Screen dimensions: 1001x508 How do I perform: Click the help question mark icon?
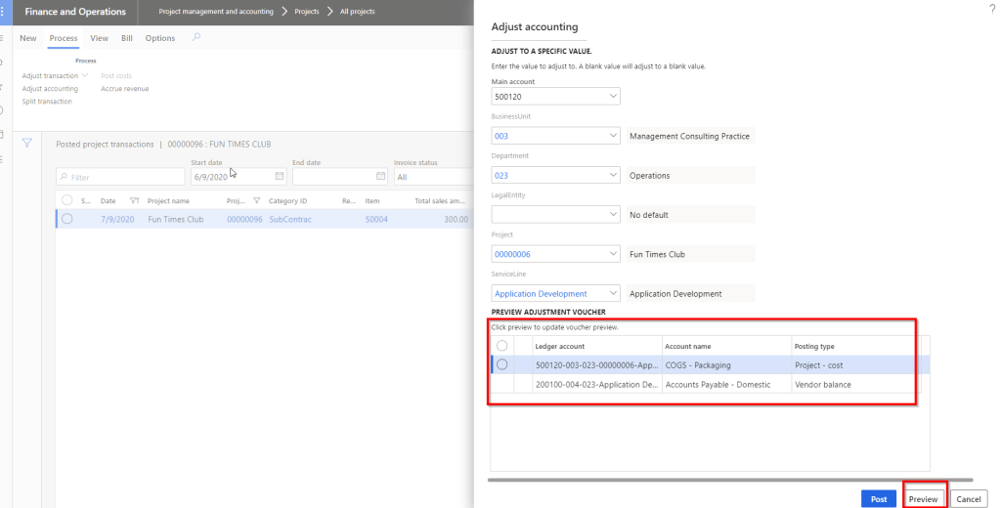click(992, 8)
